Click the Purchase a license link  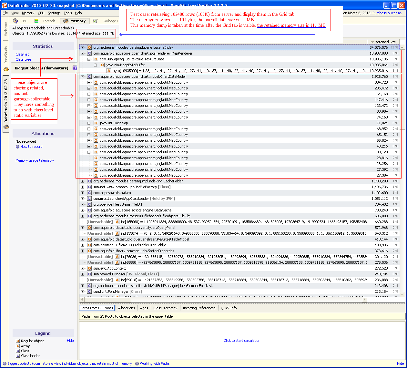387,13
